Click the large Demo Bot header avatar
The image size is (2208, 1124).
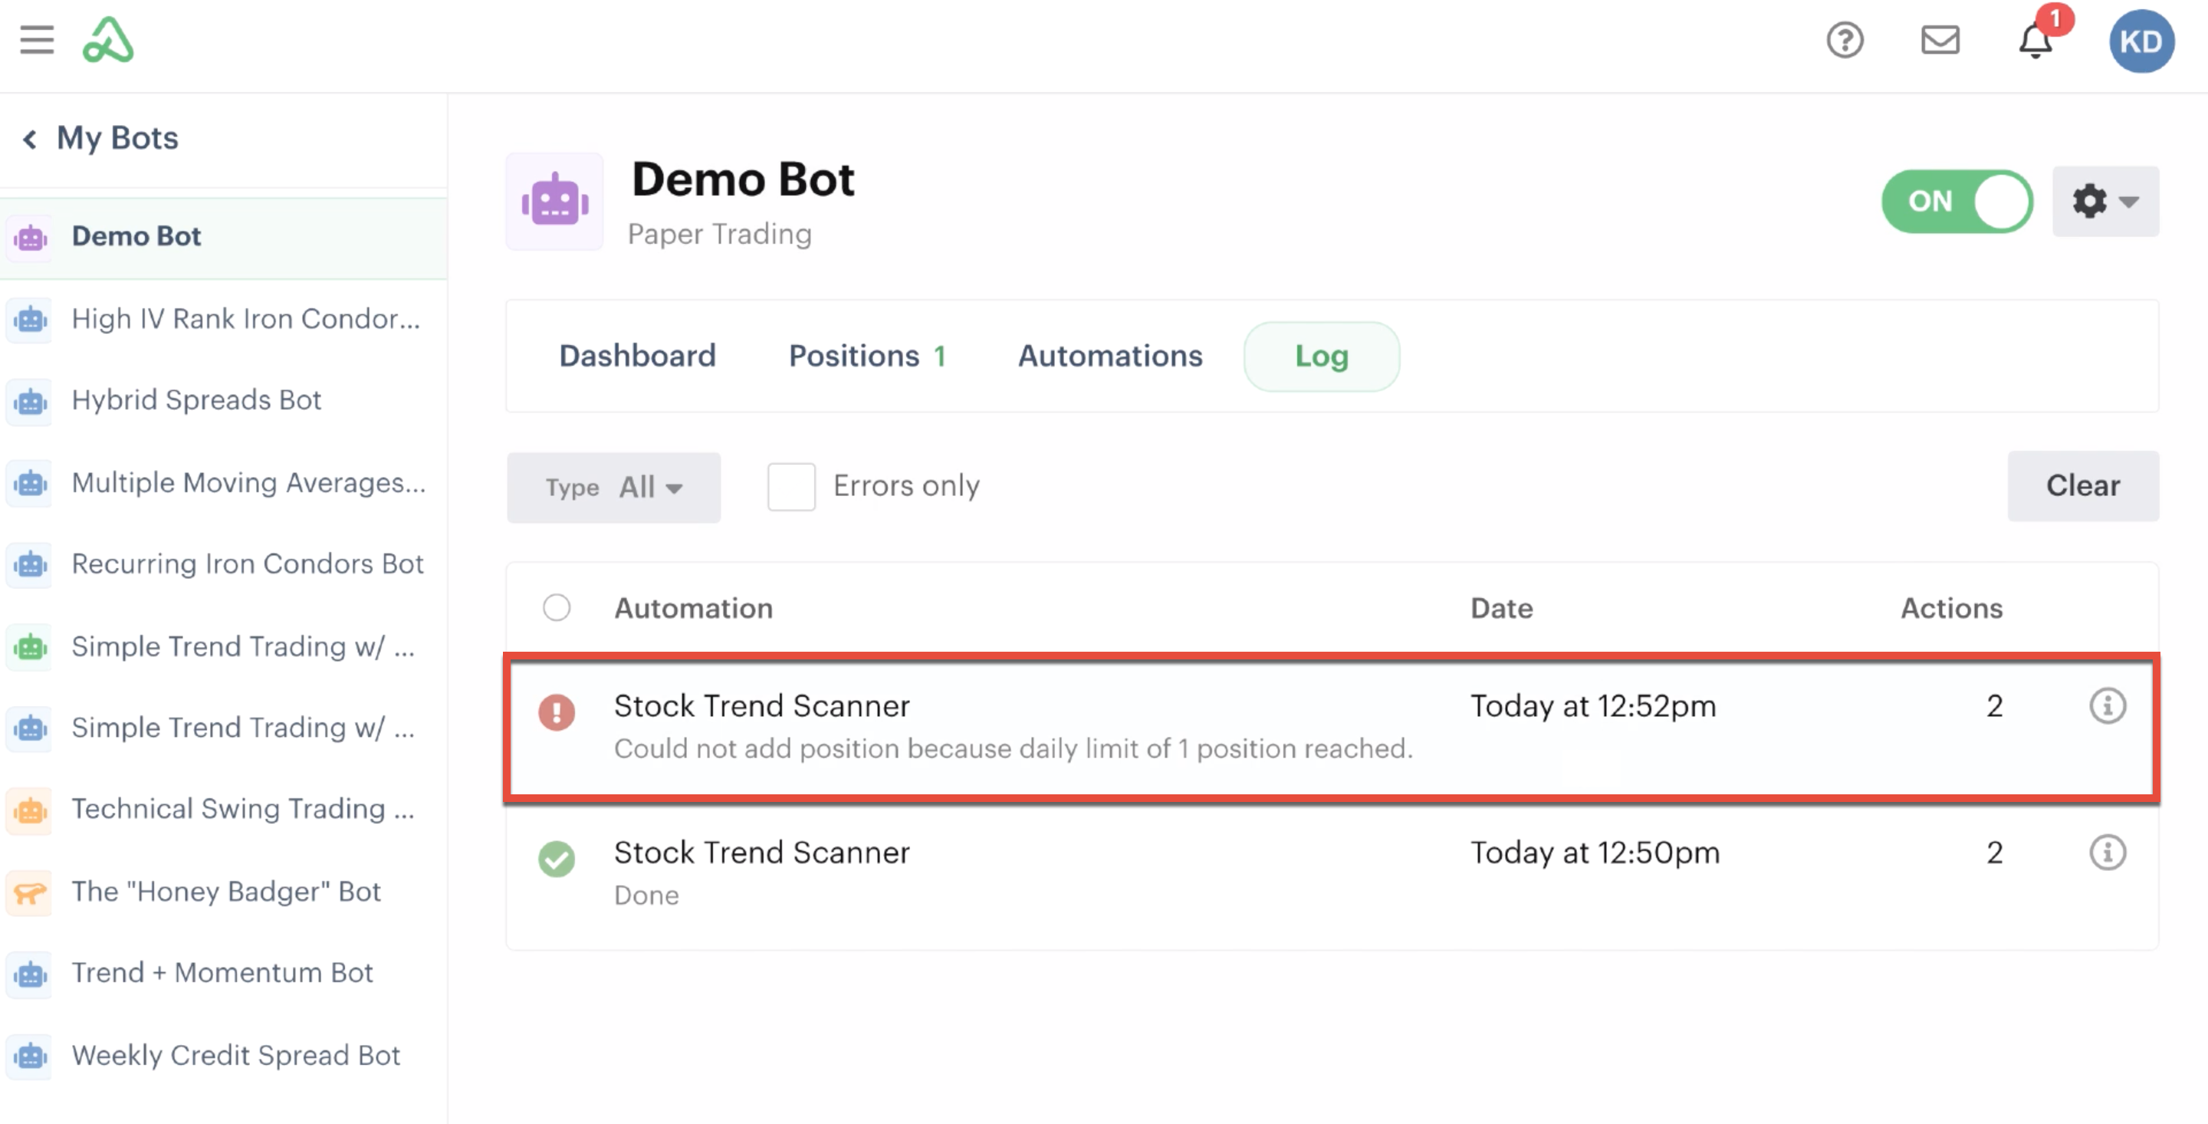click(554, 202)
